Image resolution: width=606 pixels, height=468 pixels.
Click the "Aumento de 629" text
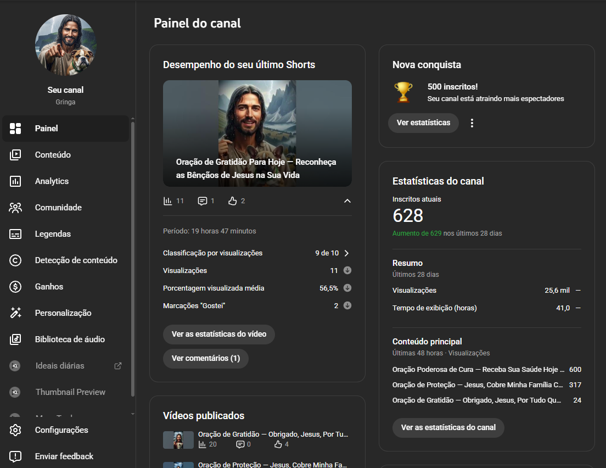pos(417,233)
